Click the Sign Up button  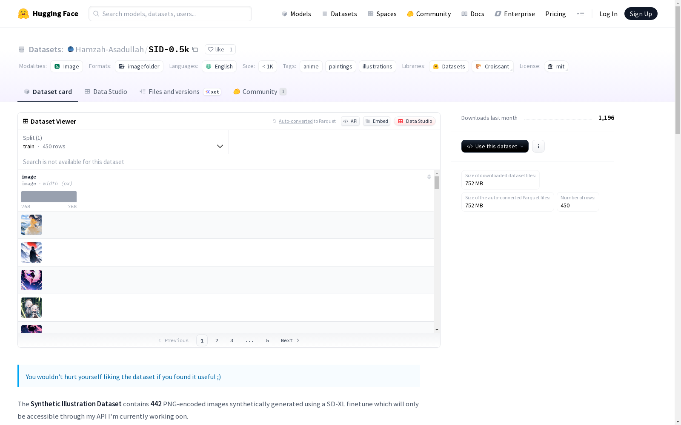(x=641, y=14)
